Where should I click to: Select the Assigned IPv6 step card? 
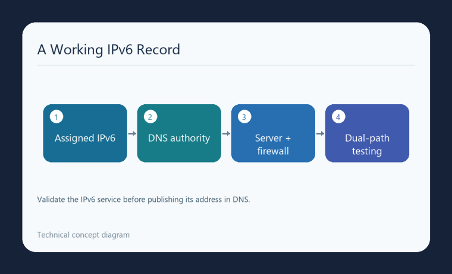pyautogui.click(x=85, y=133)
